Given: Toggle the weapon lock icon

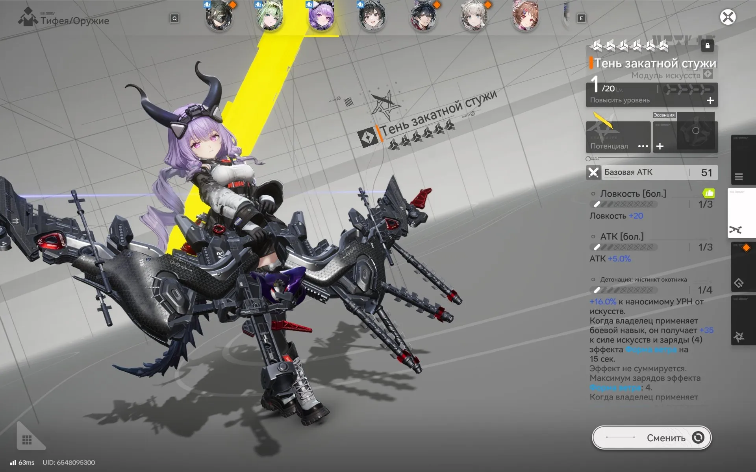Looking at the screenshot, I should [707, 46].
